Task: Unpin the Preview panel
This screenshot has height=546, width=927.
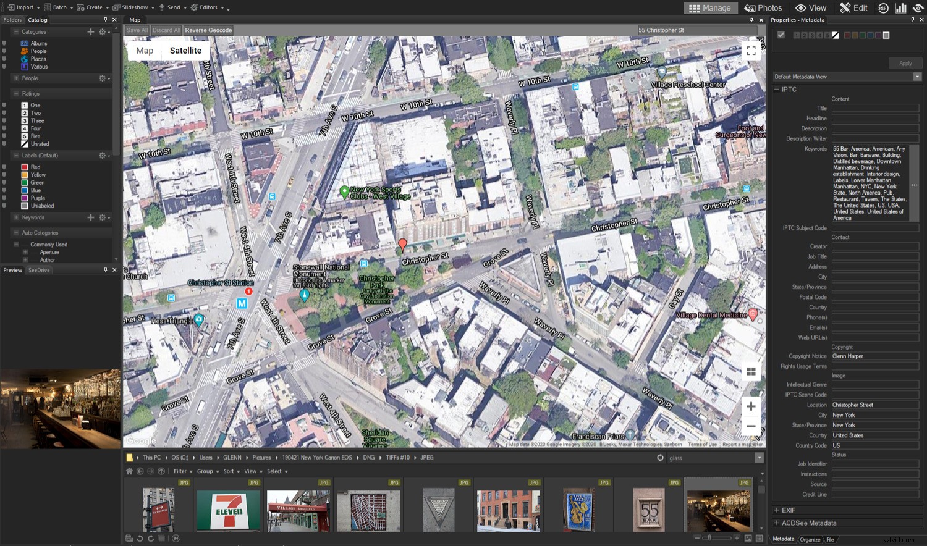Action: pyautogui.click(x=105, y=269)
